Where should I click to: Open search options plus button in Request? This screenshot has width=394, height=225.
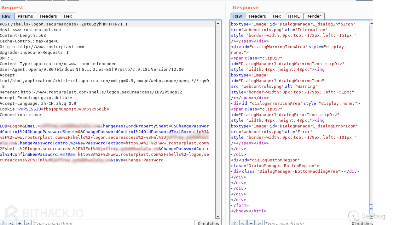tap(20, 223)
